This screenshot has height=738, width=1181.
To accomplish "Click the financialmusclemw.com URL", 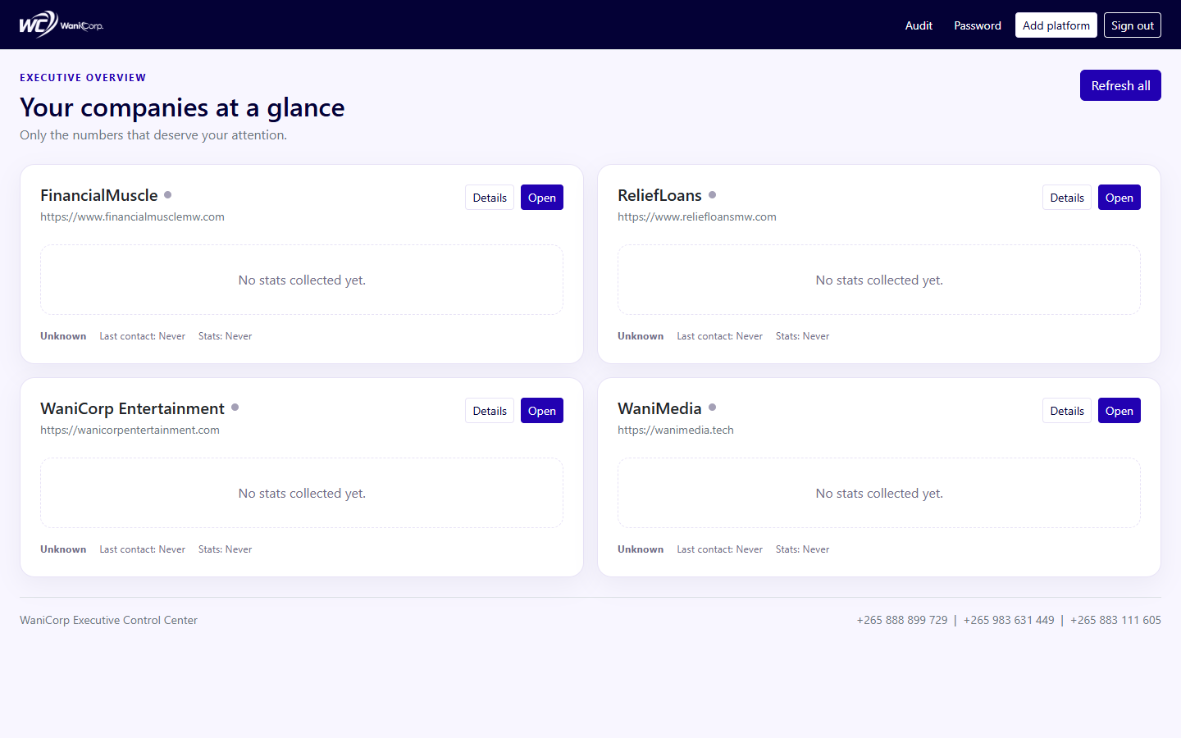I will [132, 217].
